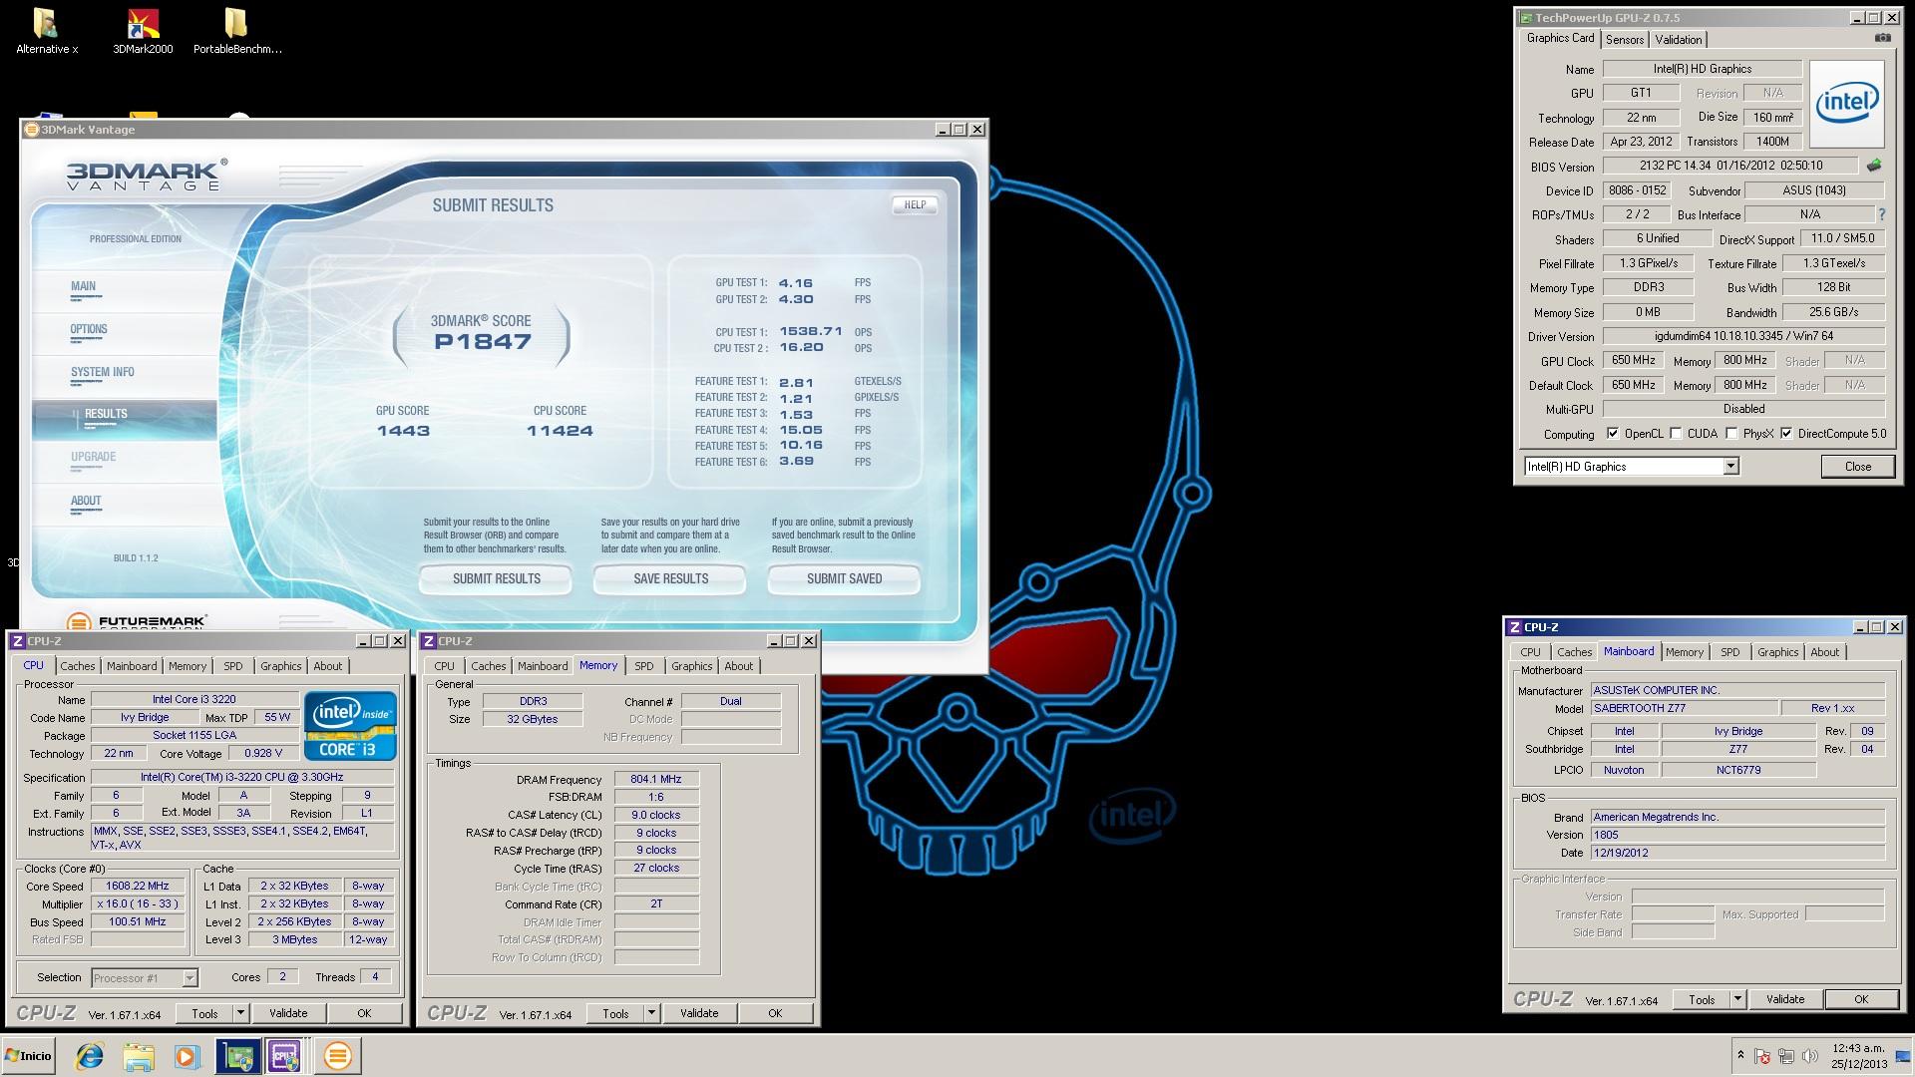Click the DRAM Frequency 804.1 MHz field
Image resolution: width=1915 pixels, height=1077 pixels.
point(656,779)
